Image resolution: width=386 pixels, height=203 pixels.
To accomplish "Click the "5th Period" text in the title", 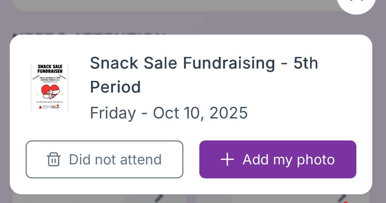I will (115, 87).
